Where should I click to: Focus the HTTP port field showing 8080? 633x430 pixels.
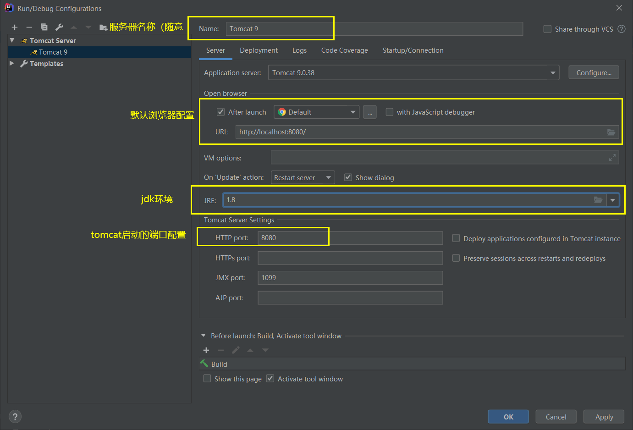click(350, 238)
